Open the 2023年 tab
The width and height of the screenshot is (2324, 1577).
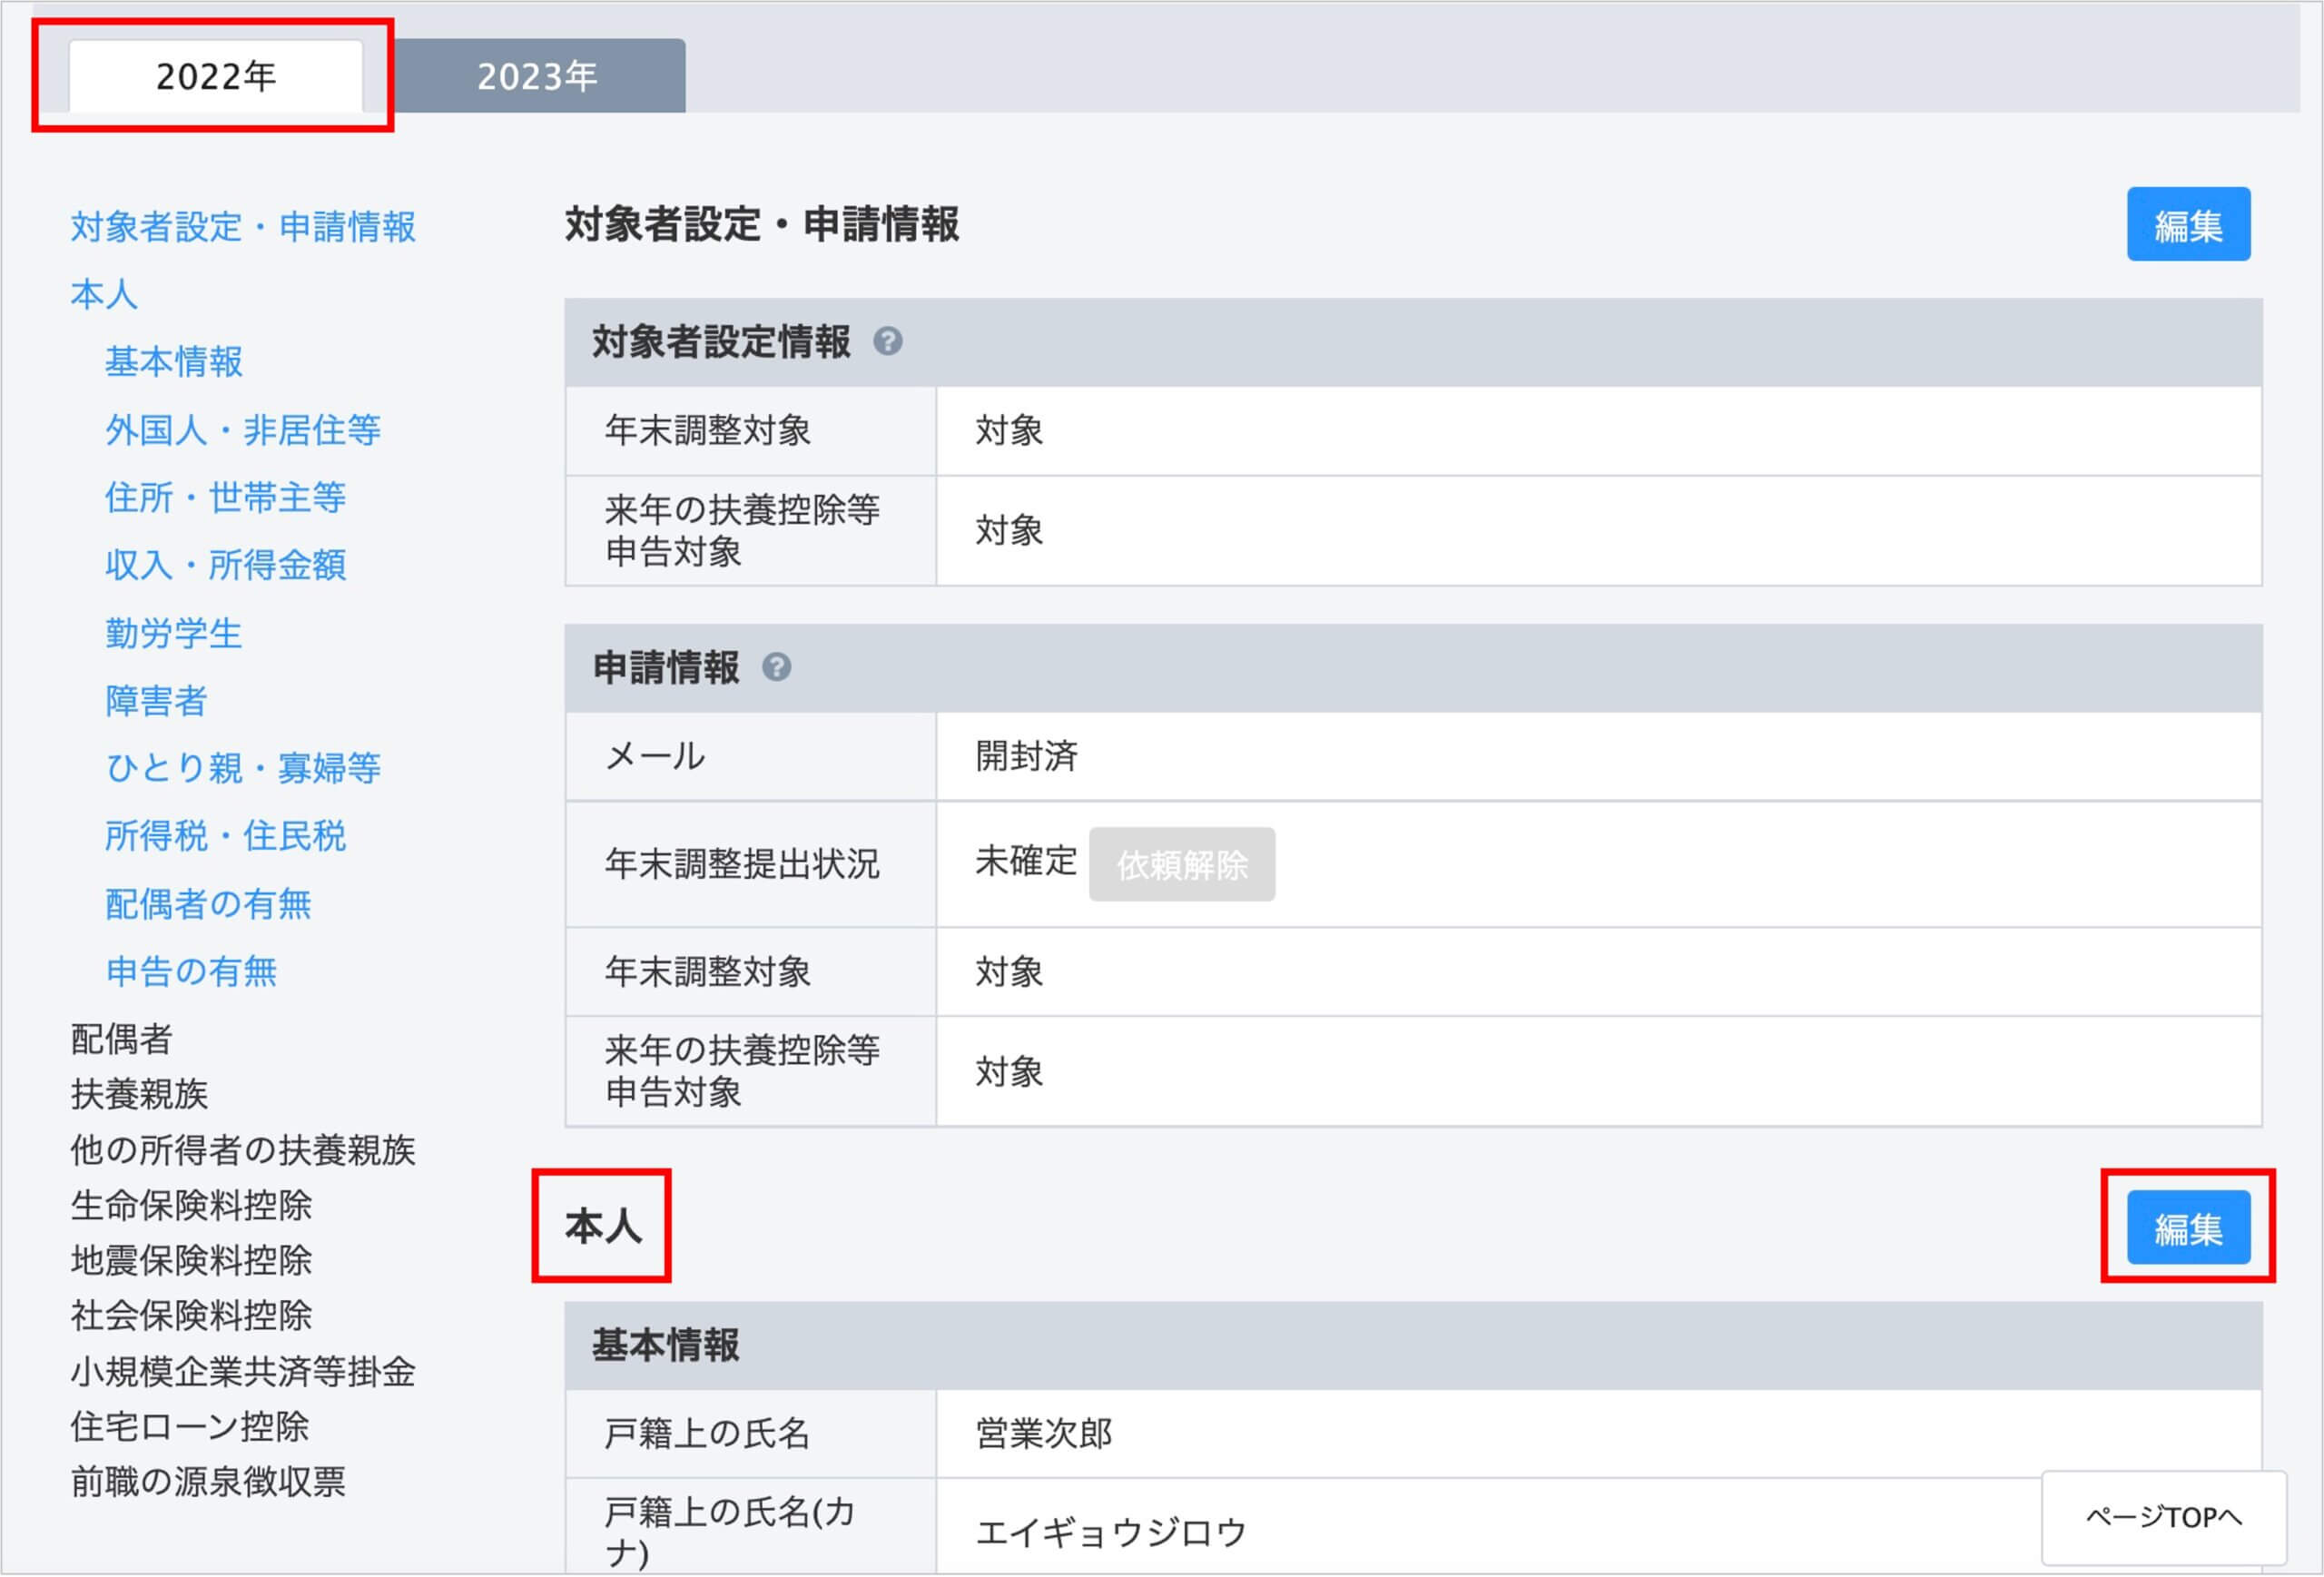537,77
